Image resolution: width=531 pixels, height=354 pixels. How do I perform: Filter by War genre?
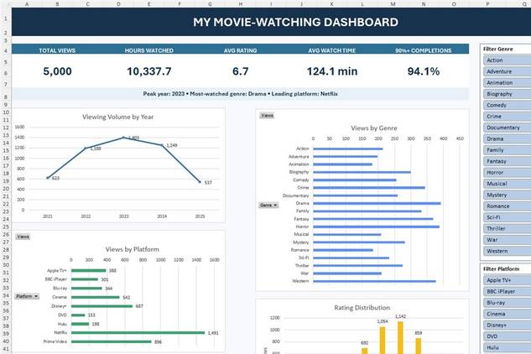tap(507, 240)
